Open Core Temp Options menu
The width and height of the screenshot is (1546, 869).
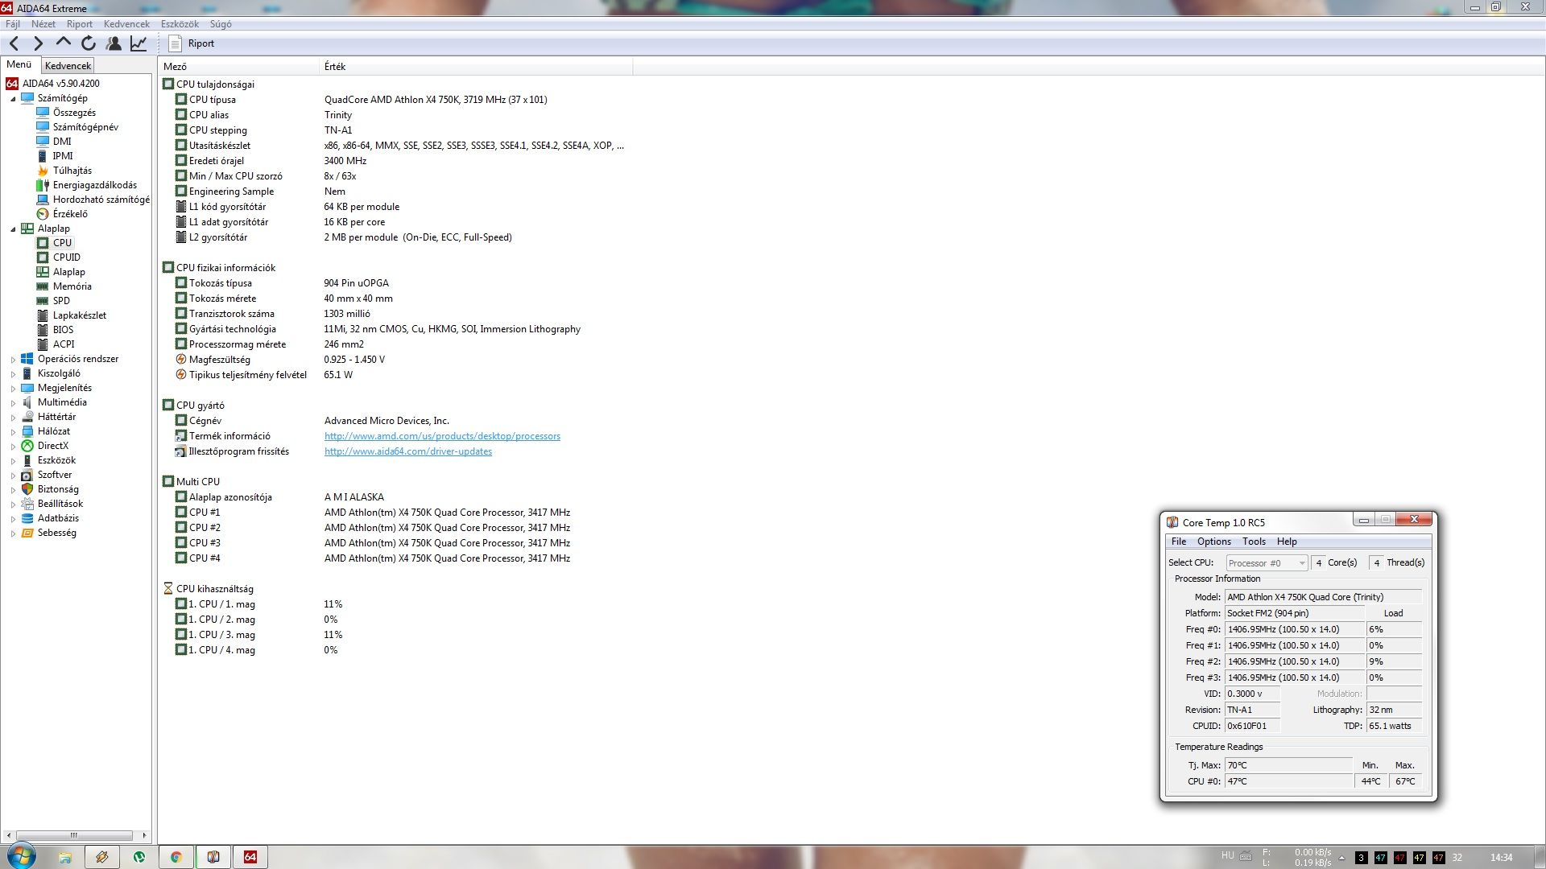point(1213,542)
